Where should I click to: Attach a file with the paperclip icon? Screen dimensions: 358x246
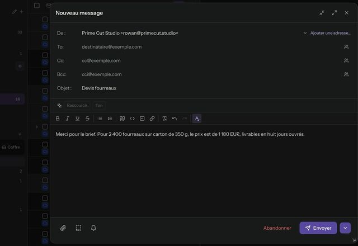[x=63, y=228]
